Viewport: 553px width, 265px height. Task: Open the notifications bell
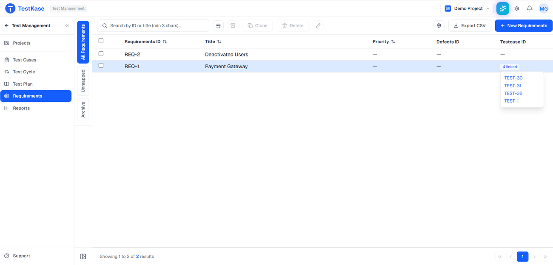coord(530,8)
